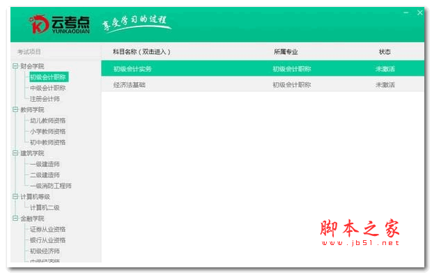Select 中级会计职称 in the tree
This screenshot has width=432, height=275.
coord(47,88)
